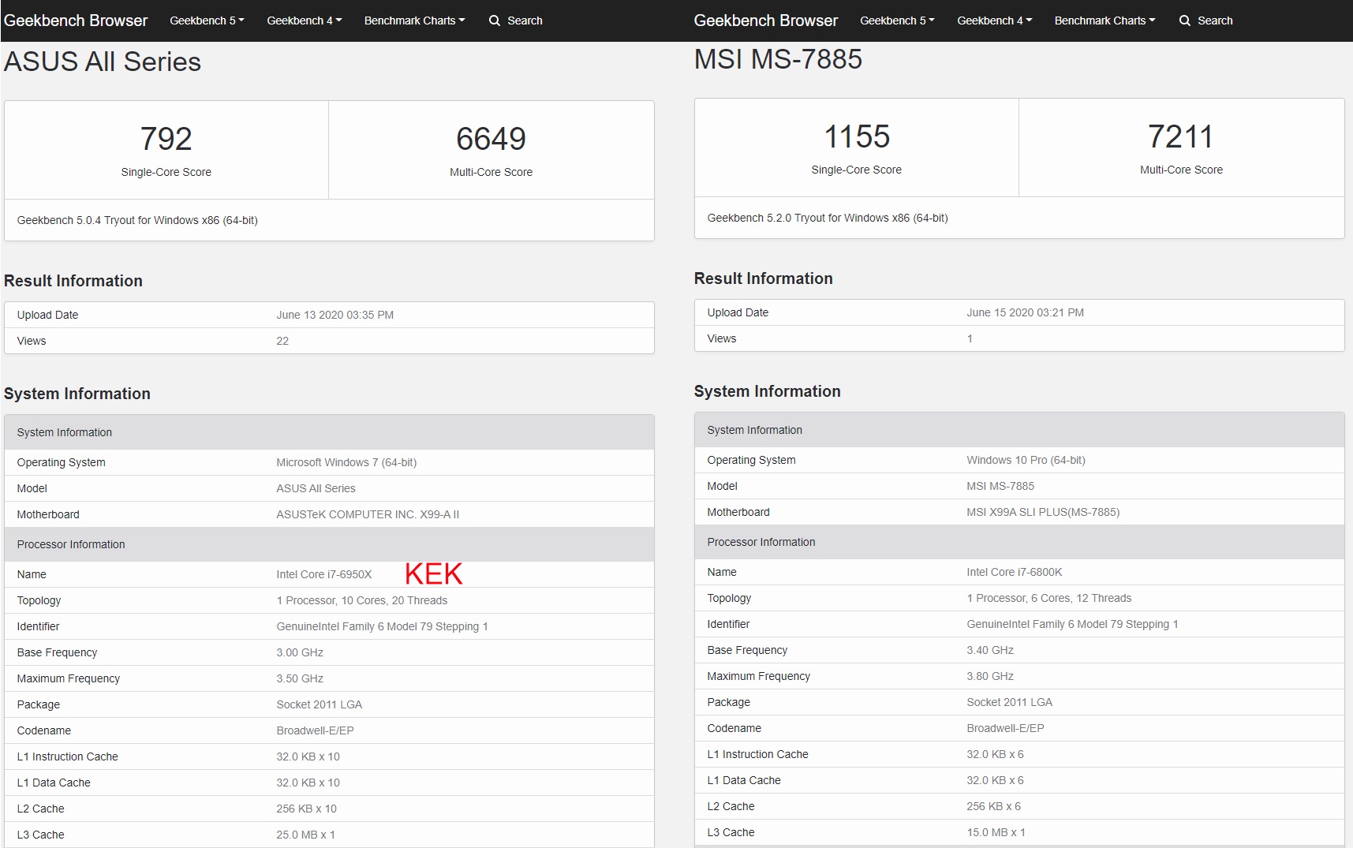Image resolution: width=1353 pixels, height=848 pixels.
Task: Click the left page's search magnifier icon
Action: tap(495, 21)
